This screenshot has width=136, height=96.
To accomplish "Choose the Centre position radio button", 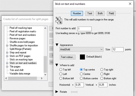I will pyautogui.click(x=81, y=74).
